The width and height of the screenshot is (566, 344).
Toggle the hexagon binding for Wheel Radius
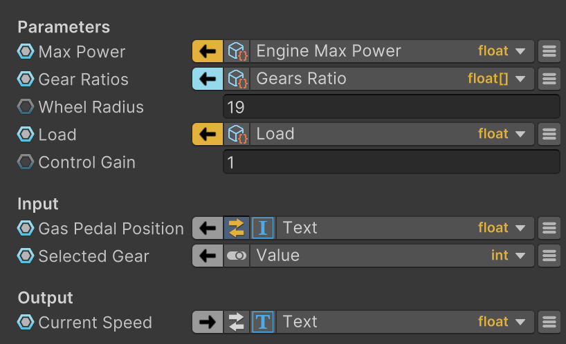pos(26,107)
